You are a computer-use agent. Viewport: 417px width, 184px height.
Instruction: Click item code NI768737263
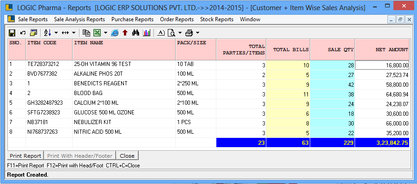[42, 132]
